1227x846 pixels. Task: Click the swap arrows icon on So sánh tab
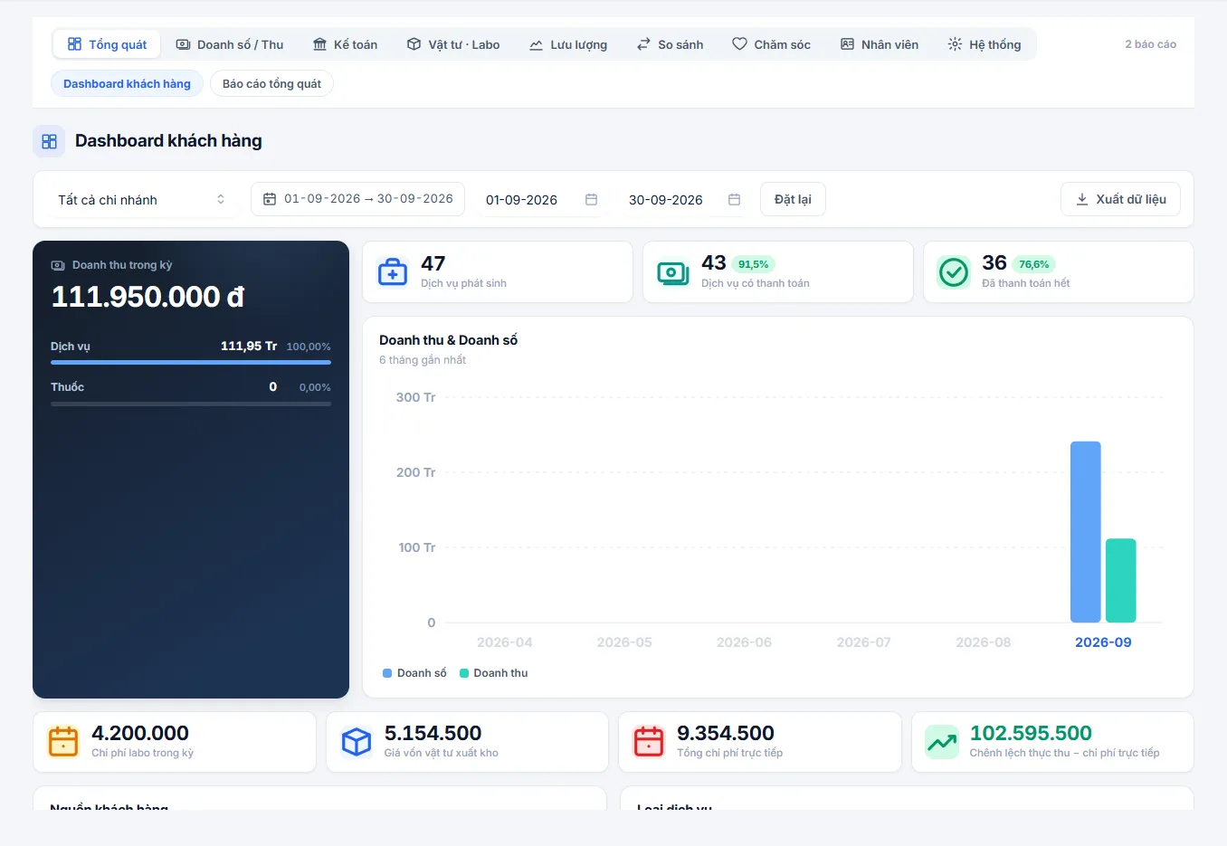643,44
